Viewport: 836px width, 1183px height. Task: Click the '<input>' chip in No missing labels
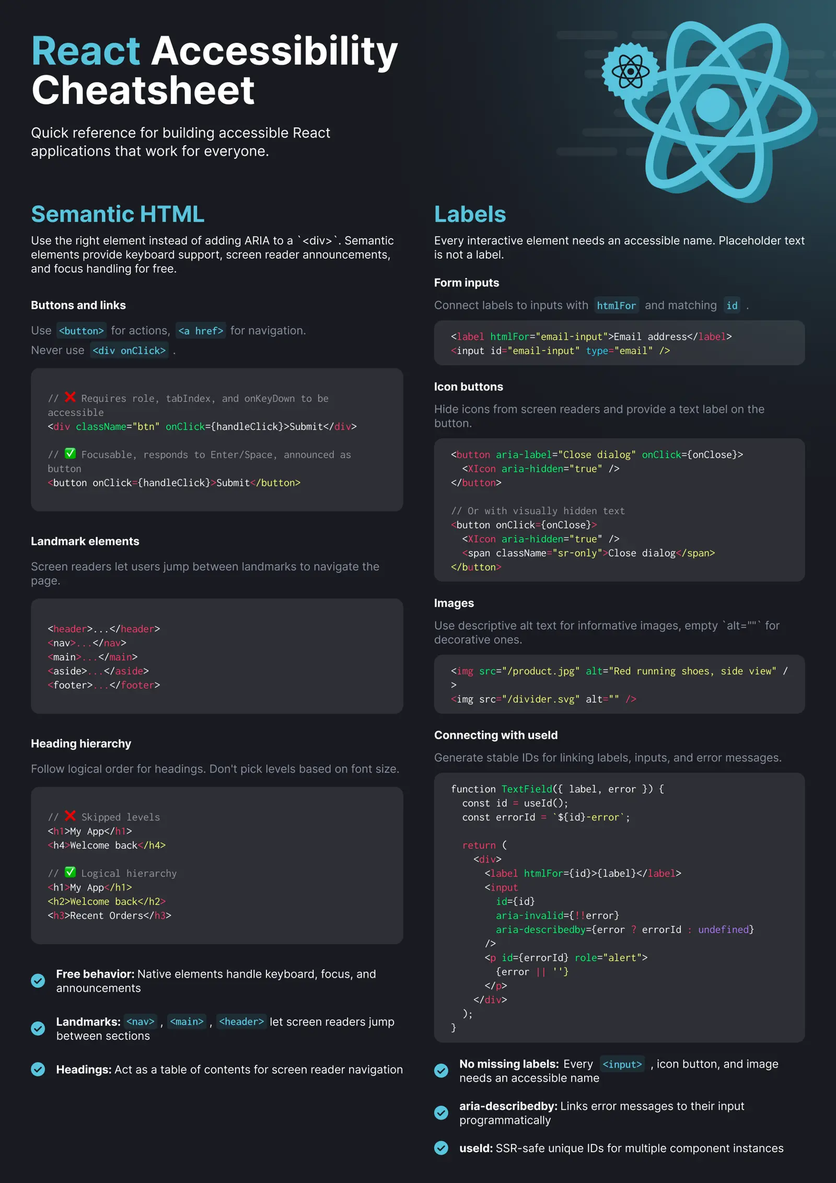click(x=622, y=1064)
